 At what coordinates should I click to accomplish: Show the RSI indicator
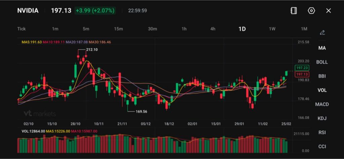pos(322,132)
